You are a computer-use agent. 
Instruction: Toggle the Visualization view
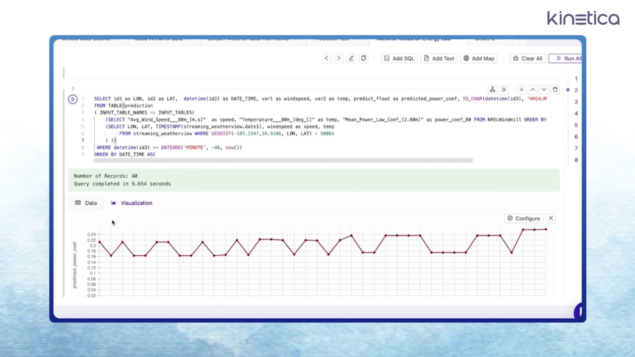[x=132, y=202]
